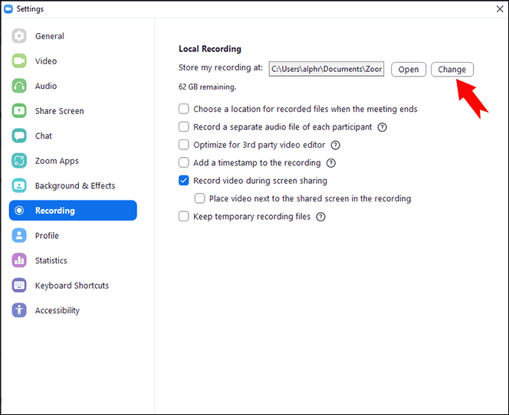This screenshot has width=509, height=415.
Task: Go to Audio settings
Action: click(73, 86)
